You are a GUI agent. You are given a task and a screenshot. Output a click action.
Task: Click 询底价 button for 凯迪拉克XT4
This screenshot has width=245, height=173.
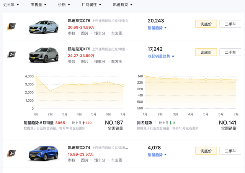click(206, 151)
